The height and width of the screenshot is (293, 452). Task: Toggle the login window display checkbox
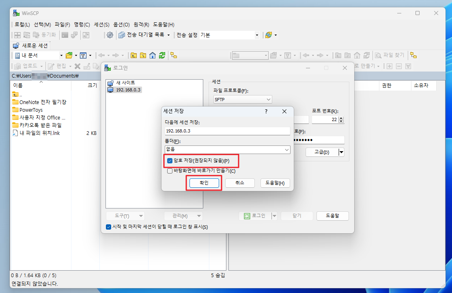(x=108, y=227)
